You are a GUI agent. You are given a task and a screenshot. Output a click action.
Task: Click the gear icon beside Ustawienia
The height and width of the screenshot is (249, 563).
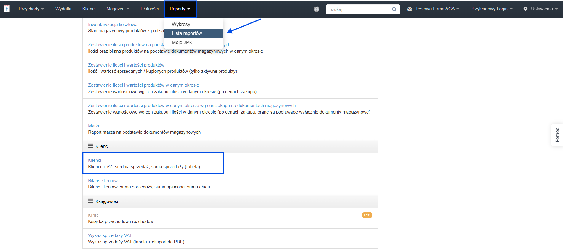[525, 9]
